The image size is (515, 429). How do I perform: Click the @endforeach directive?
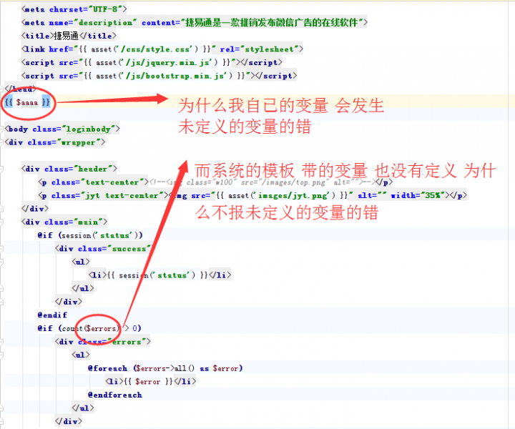point(115,395)
